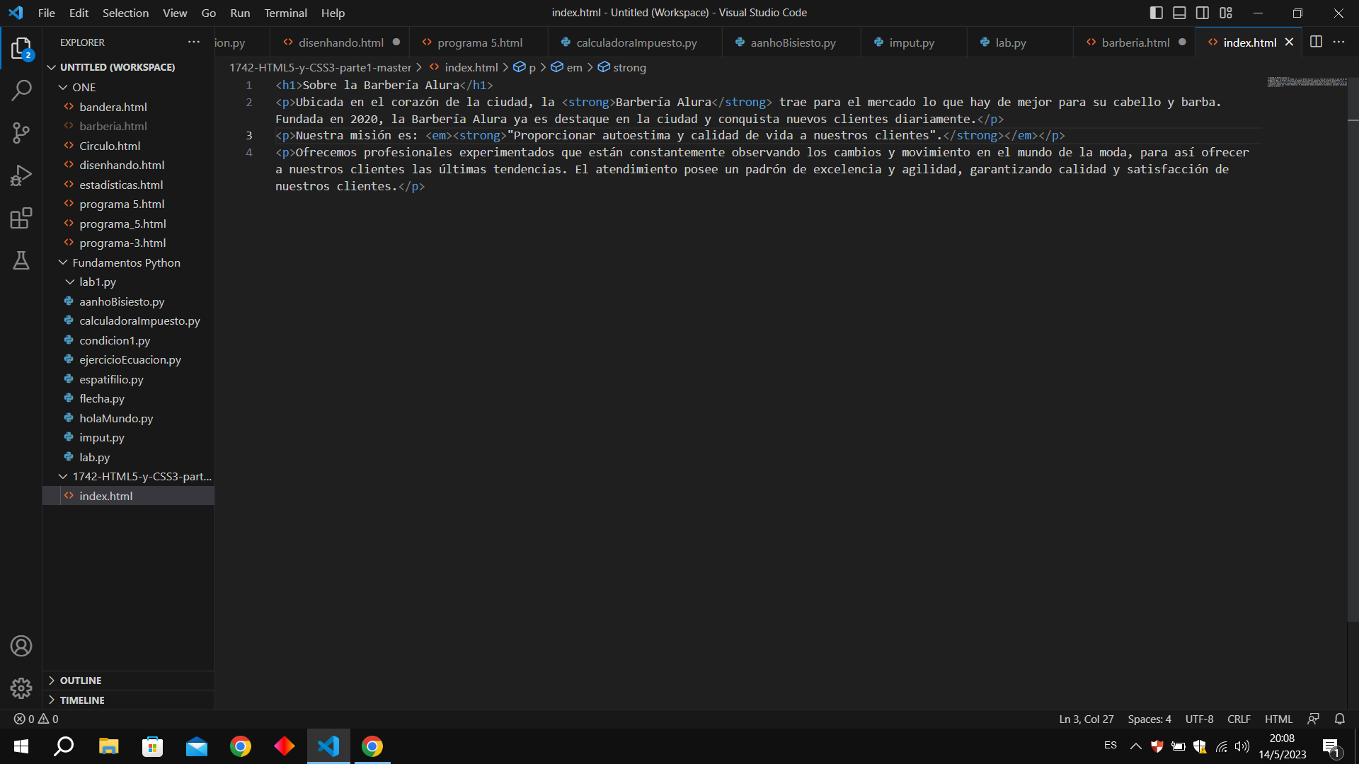Collapse the Fundamentos Python folder

(63, 262)
